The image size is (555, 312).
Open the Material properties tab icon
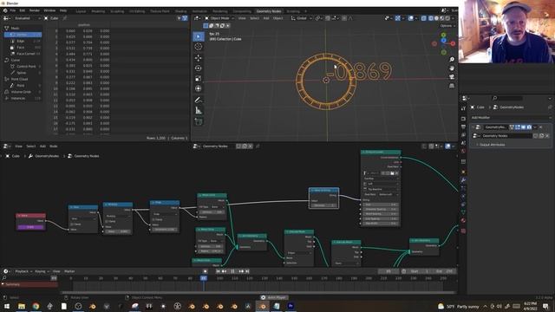463,220
